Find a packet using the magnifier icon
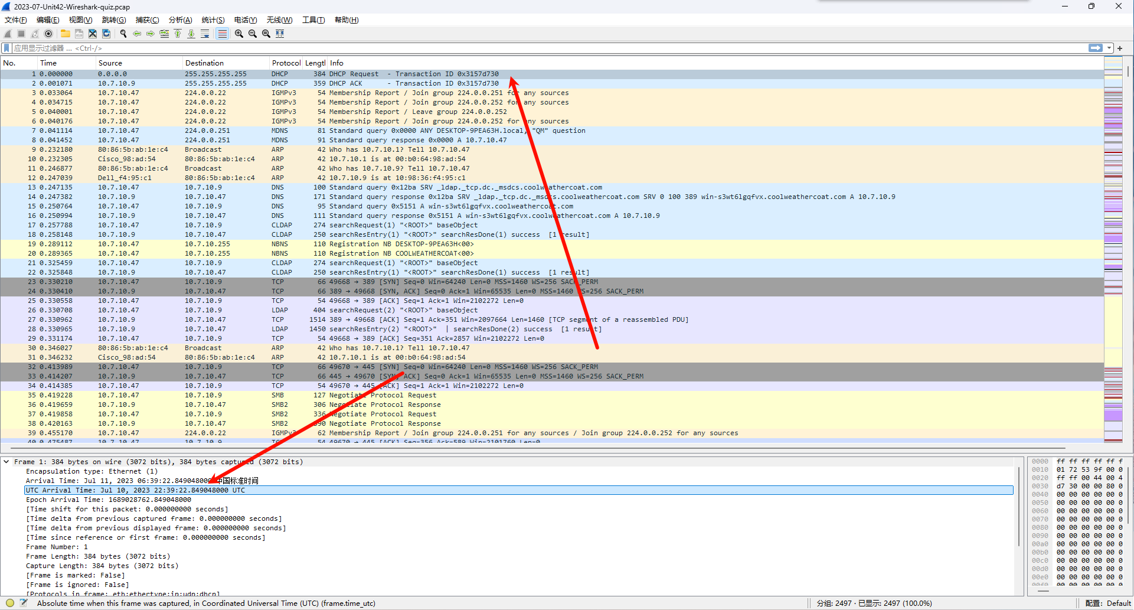1134x610 pixels. point(123,34)
